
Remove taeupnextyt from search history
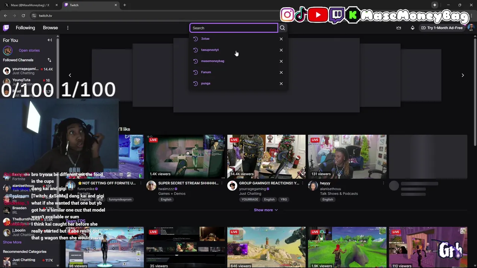click(x=281, y=50)
